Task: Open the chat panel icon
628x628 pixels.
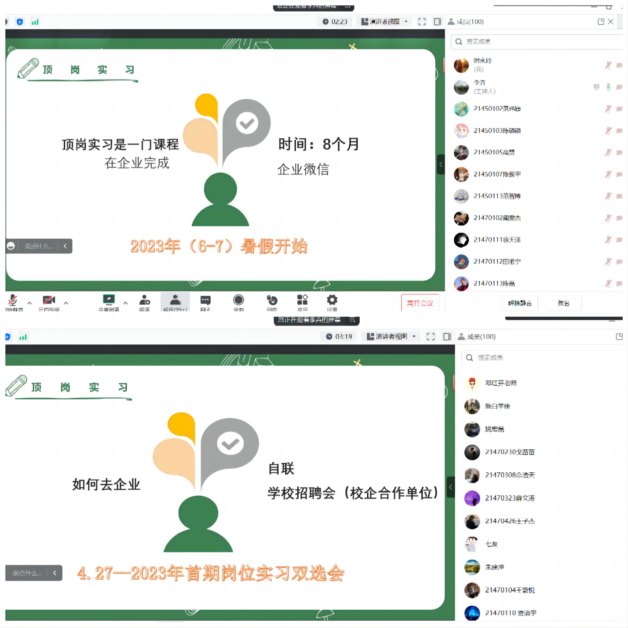Action: point(205,300)
